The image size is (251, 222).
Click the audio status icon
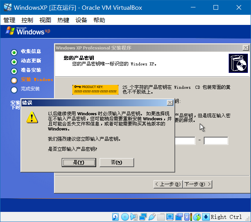134,217
